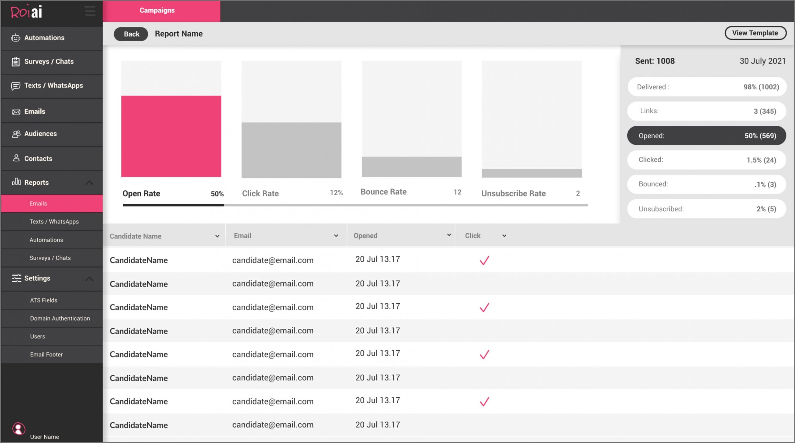Select the Delivered stat pill
The height and width of the screenshot is (443, 795).
pos(707,87)
